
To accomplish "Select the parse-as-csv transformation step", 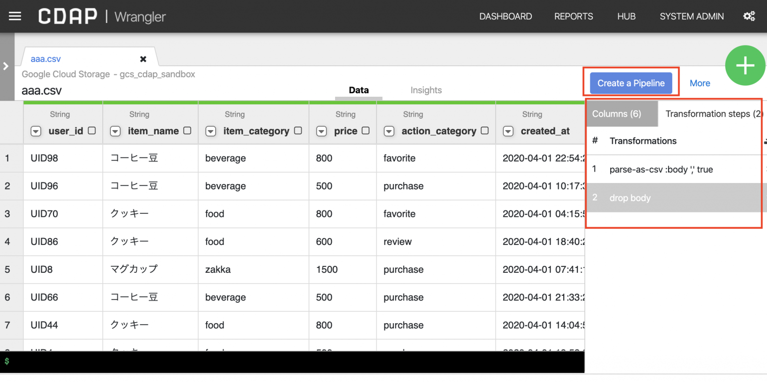I will coord(661,169).
